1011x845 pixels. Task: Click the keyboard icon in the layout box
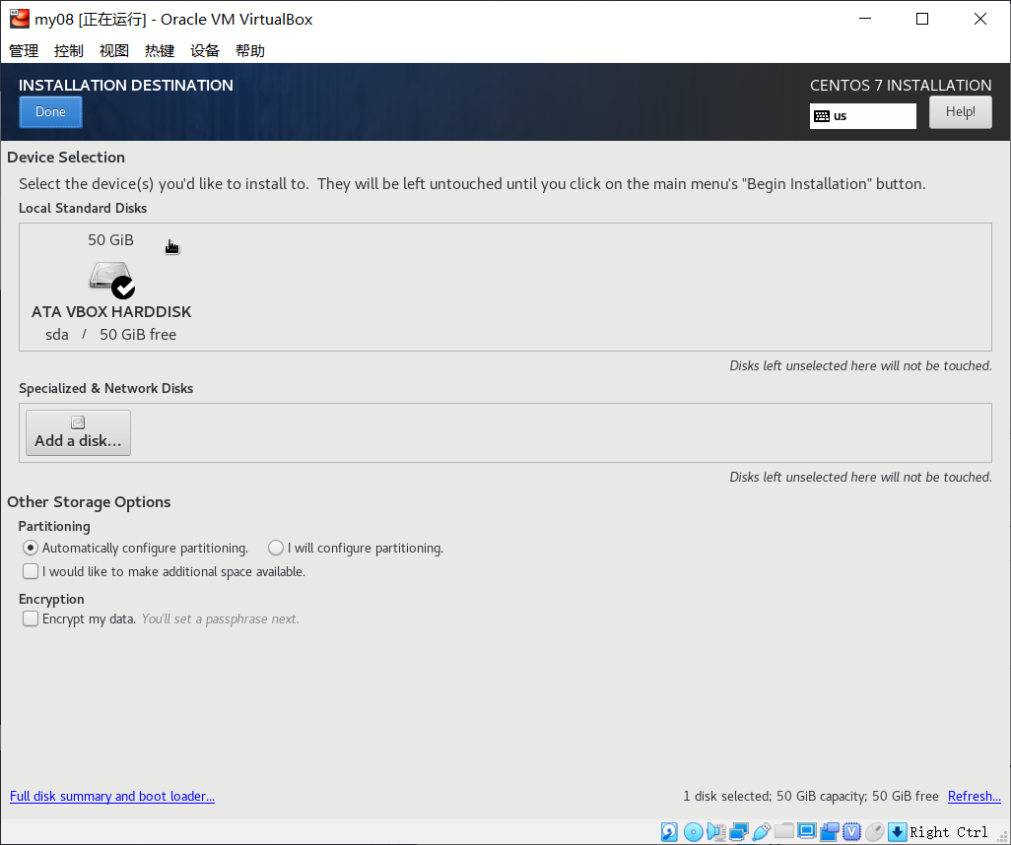pyautogui.click(x=822, y=116)
